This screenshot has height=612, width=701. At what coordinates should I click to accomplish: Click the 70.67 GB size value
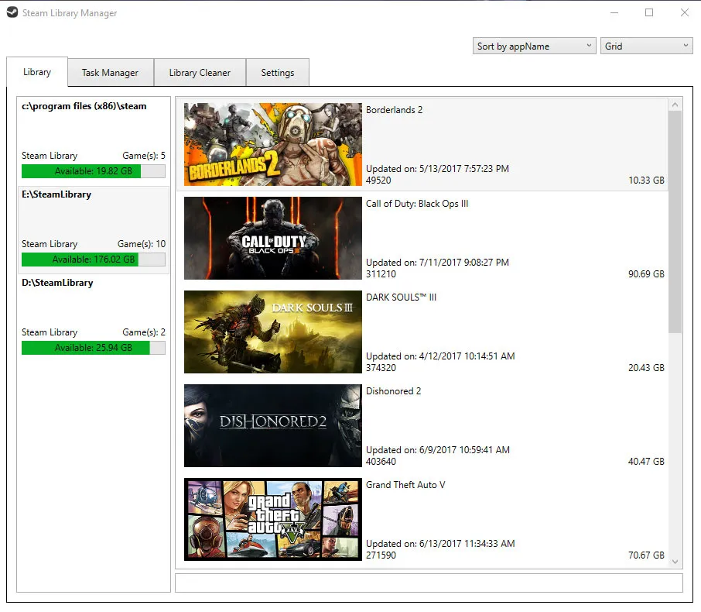(x=647, y=555)
